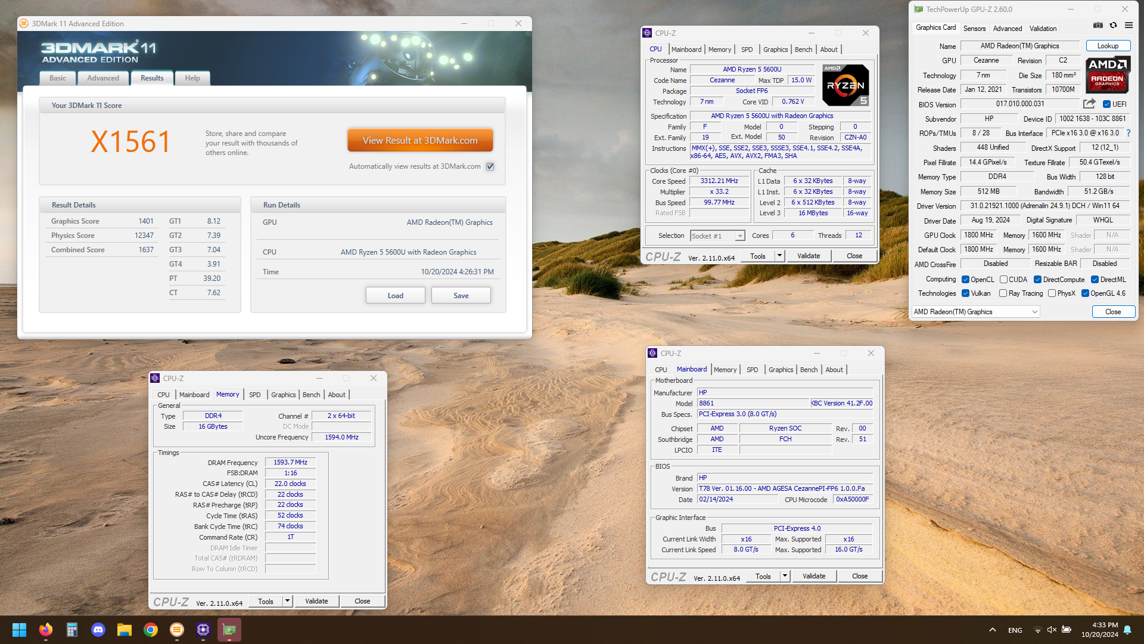The width and height of the screenshot is (1144, 644).
Task: Click the Close button in GPU-Z
Action: pyautogui.click(x=1113, y=312)
